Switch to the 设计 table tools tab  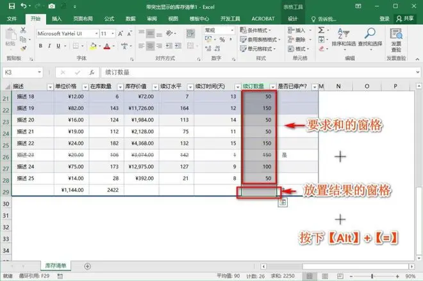point(292,19)
